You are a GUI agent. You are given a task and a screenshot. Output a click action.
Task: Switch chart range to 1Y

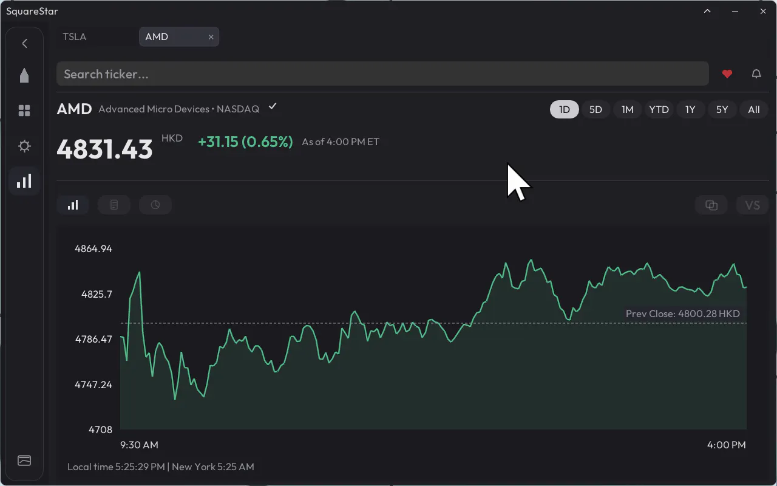tap(691, 109)
